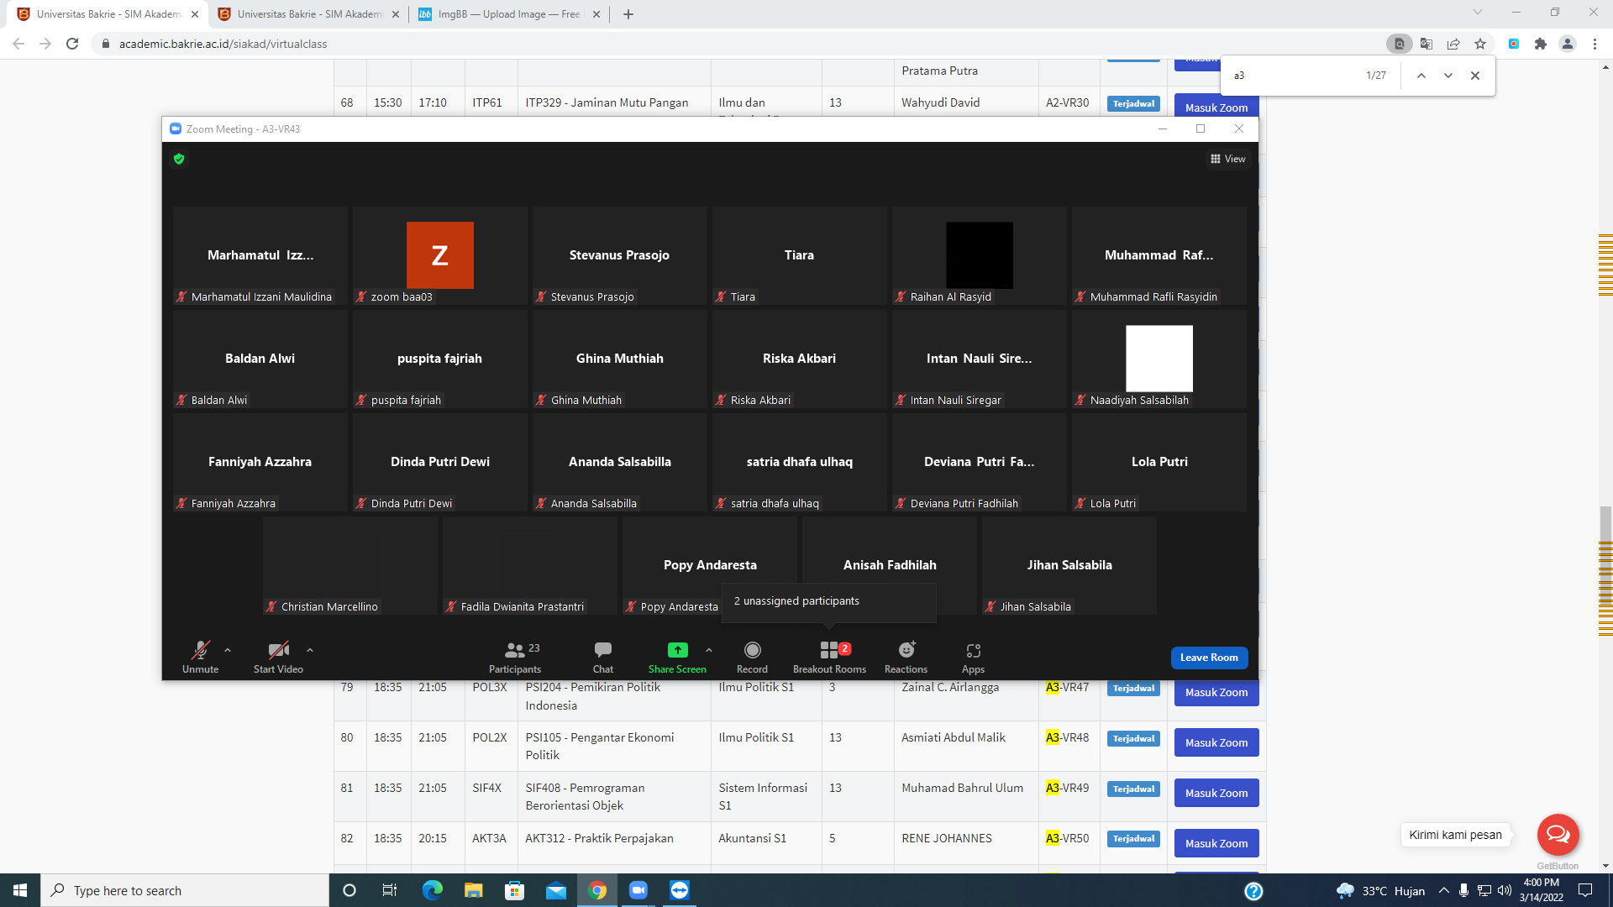1613x907 pixels.
Task: Reload the page in Chrome
Action: (72, 44)
